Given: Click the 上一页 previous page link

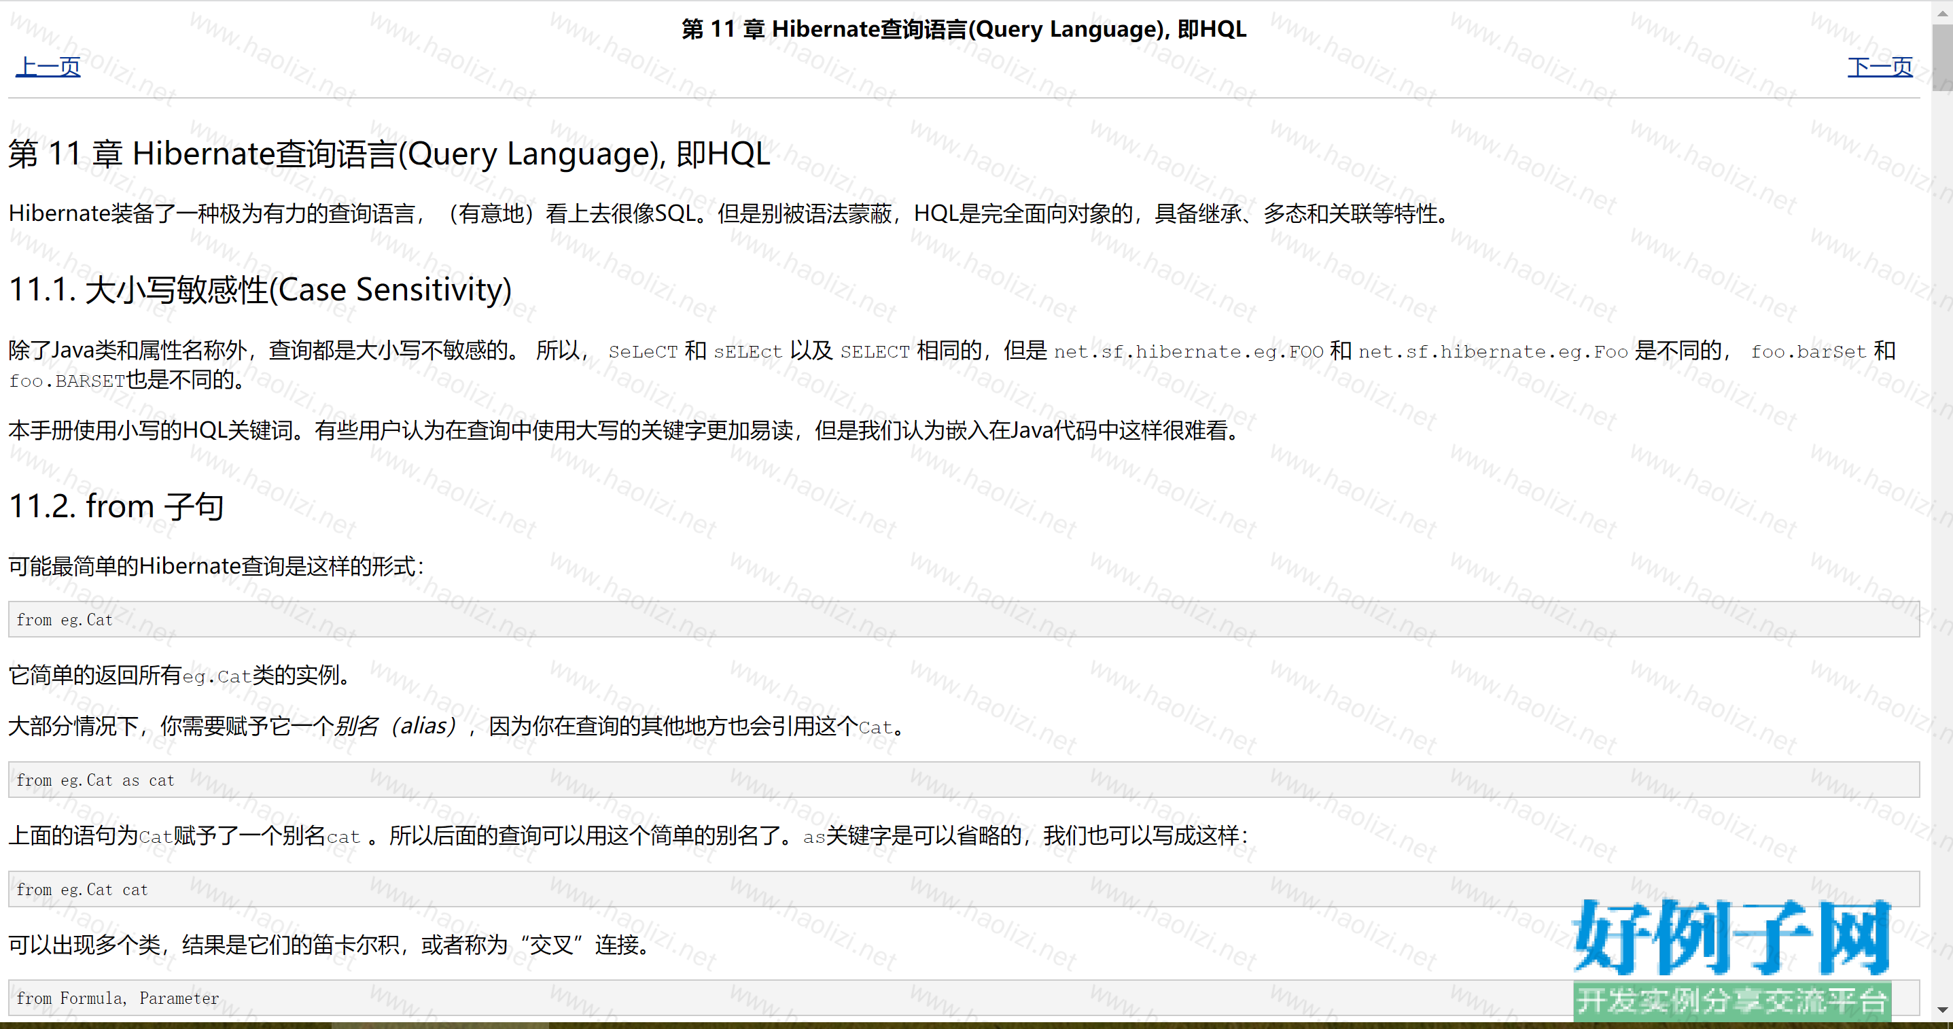Looking at the screenshot, I should point(48,67).
